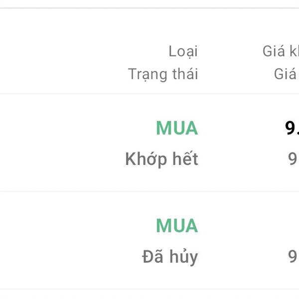The image size is (299, 299).
Task: Click the blank header area left of Trạng thái
Action: click(x=63, y=74)
